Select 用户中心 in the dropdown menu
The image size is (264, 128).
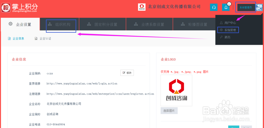[230, 23]
